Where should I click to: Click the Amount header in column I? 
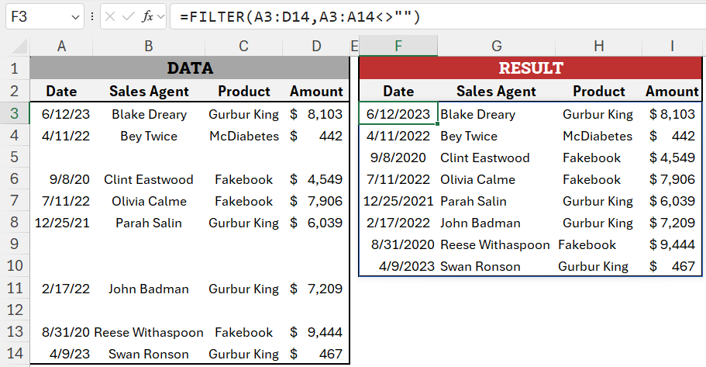click(672, 91)
